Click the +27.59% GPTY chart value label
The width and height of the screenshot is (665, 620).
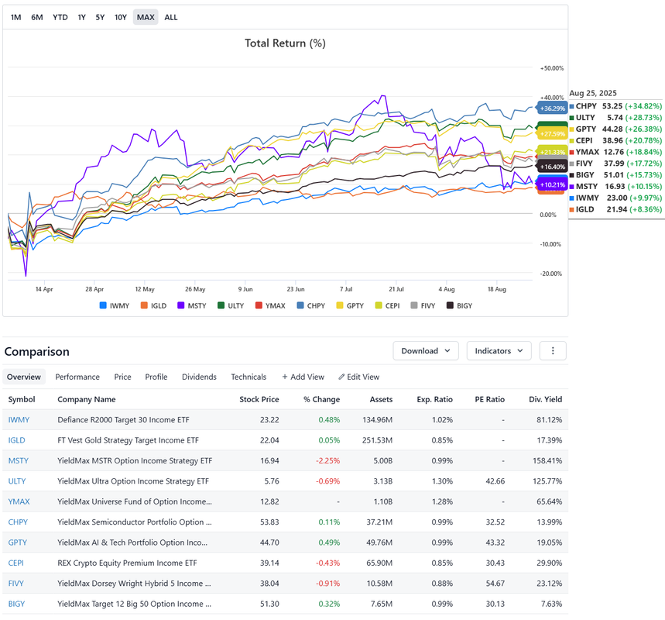coord(552,134)
